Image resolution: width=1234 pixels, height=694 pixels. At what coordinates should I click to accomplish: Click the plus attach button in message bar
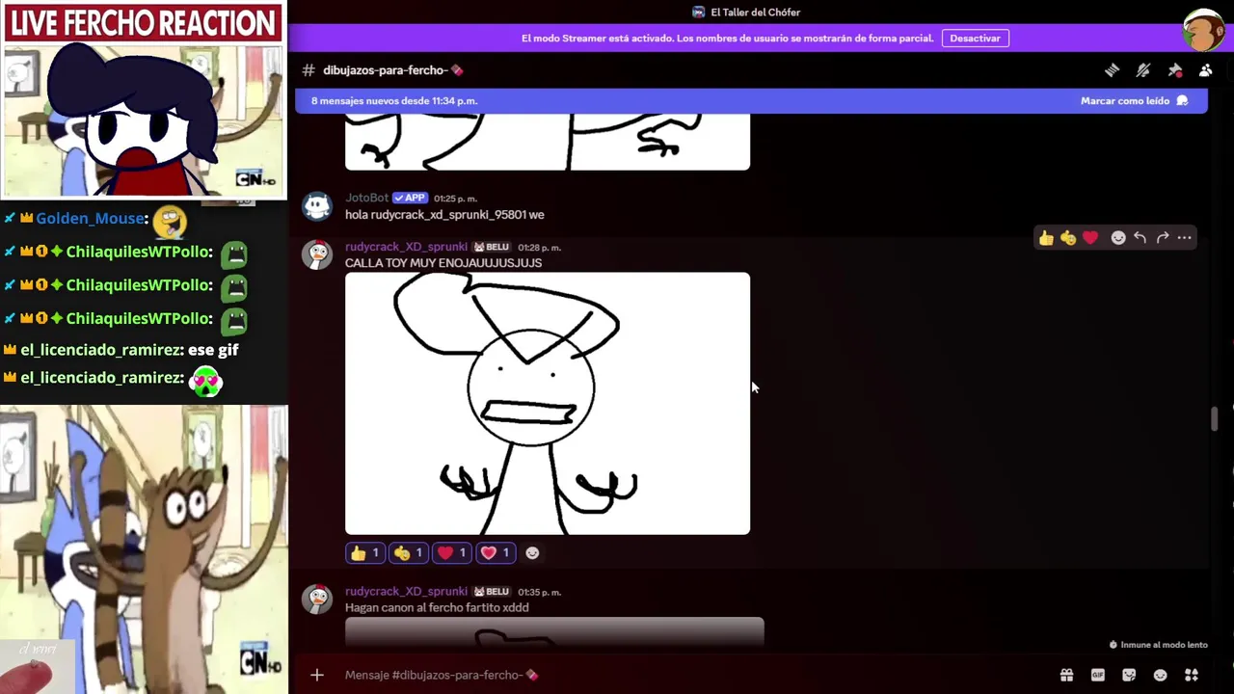click(x=317, y=675)
